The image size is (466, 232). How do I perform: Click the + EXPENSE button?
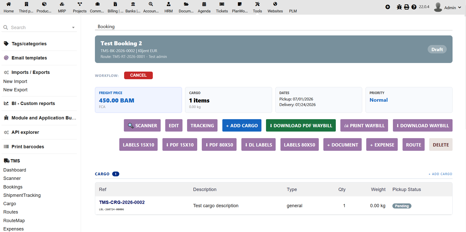click(382, 145)
